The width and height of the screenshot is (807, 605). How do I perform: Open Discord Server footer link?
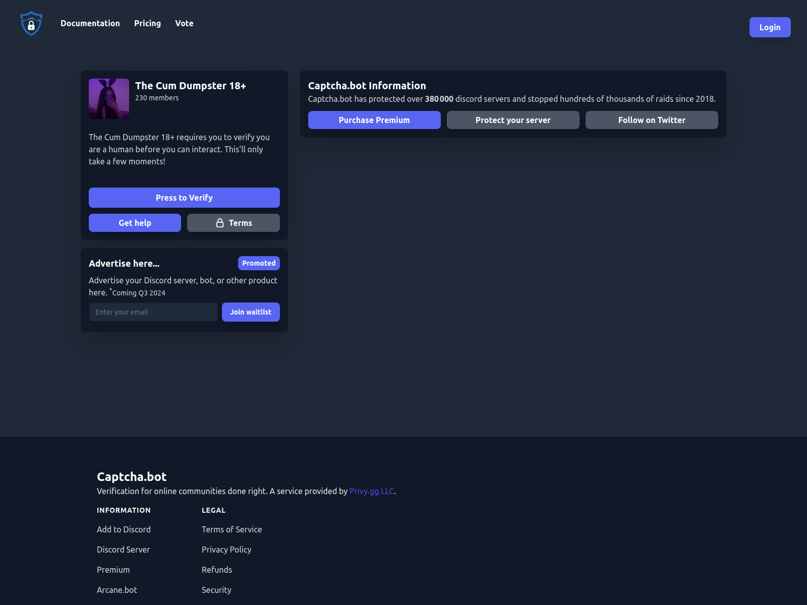pos(123,550)
